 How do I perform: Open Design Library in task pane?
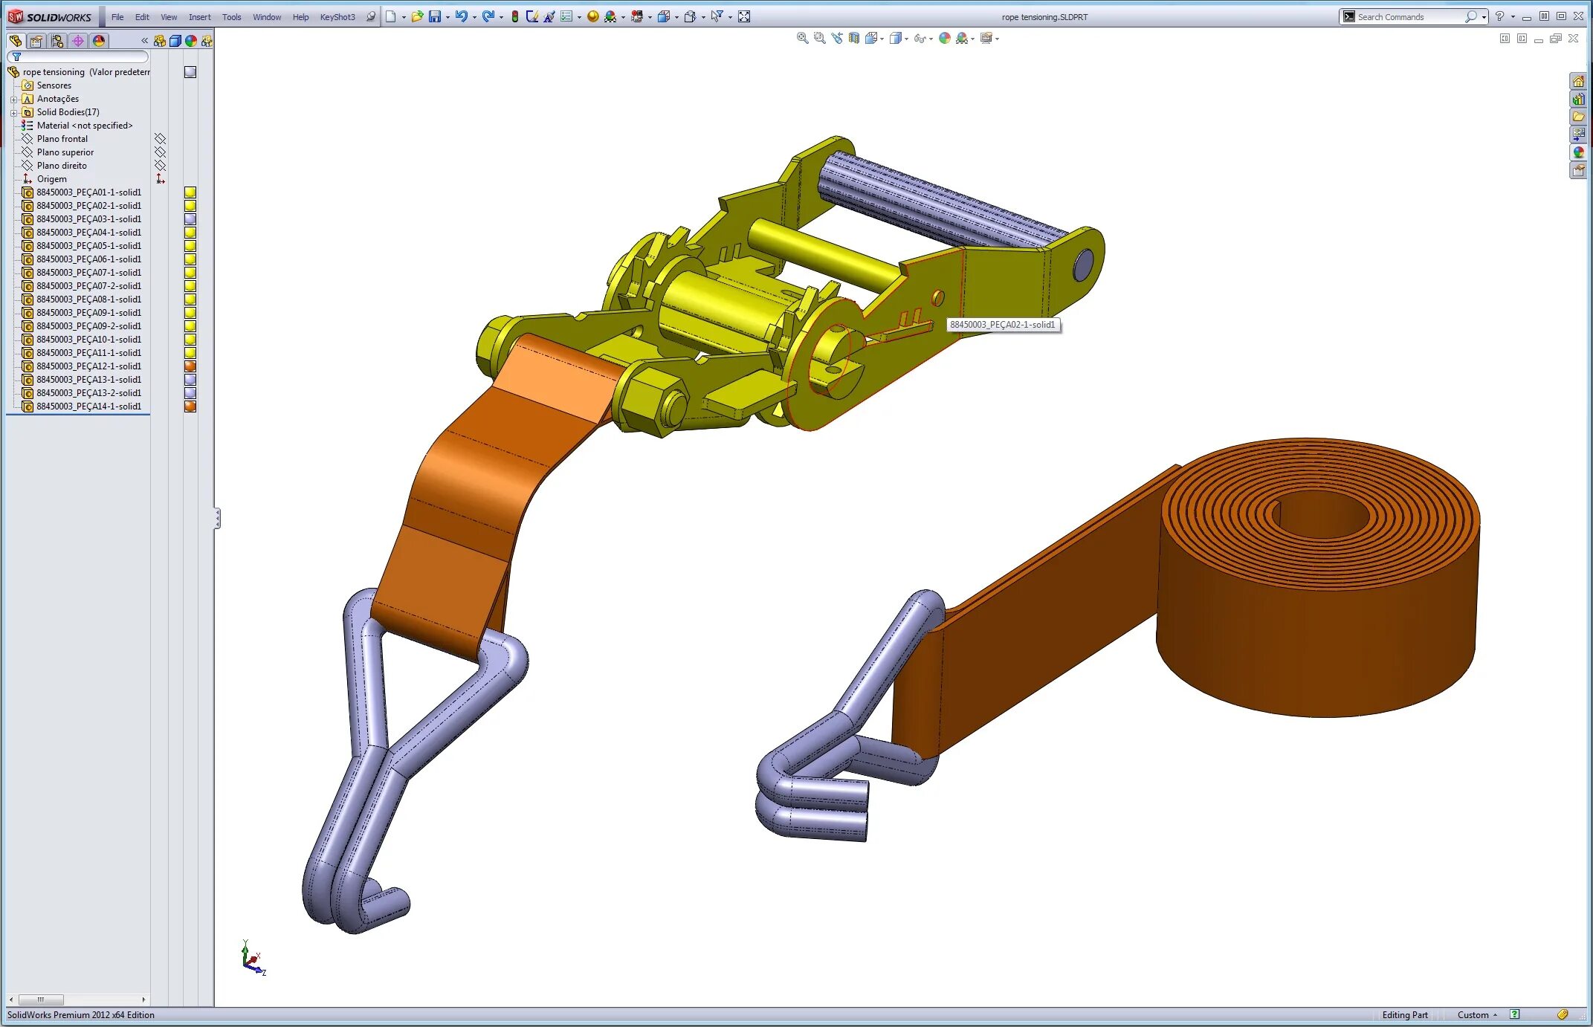[1578, 99]
